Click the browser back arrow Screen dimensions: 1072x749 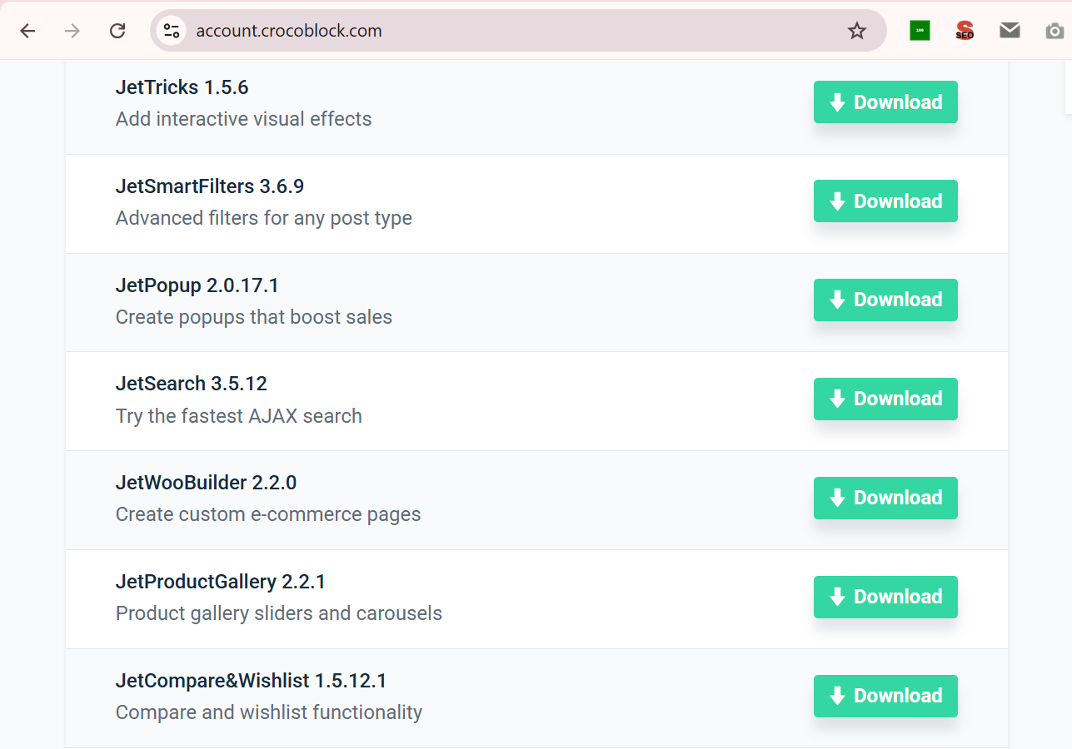coord(28,31)
